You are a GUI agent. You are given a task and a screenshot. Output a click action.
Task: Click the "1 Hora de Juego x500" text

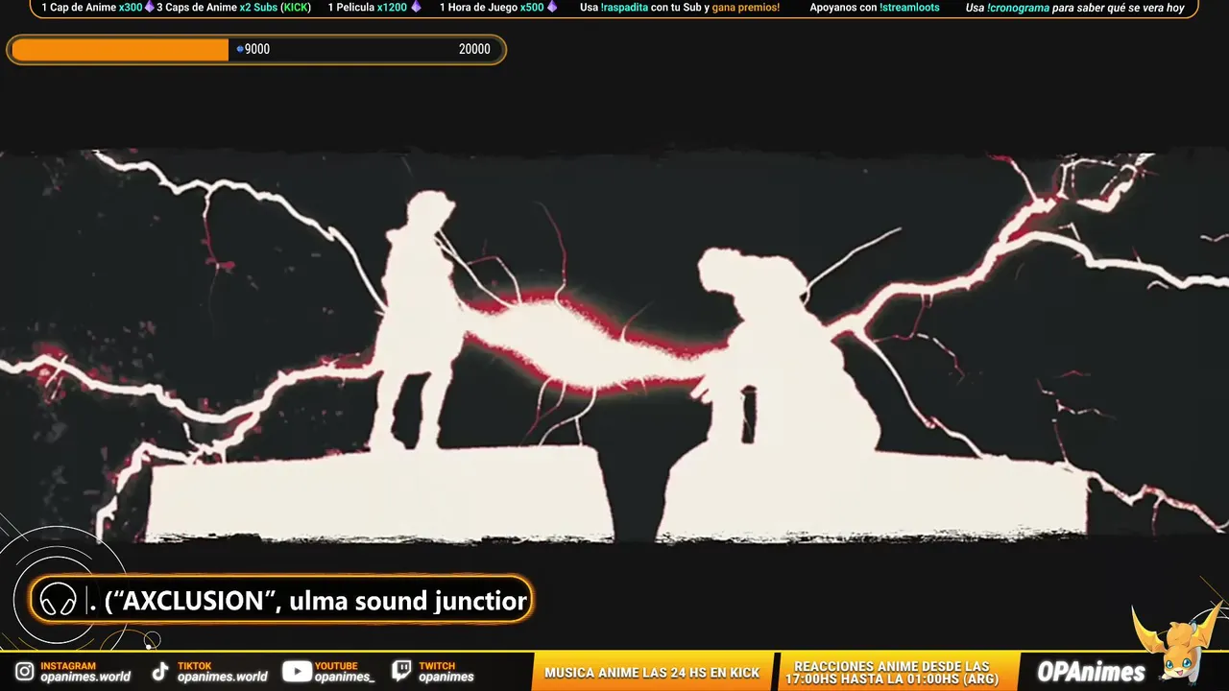click(492, 8)
